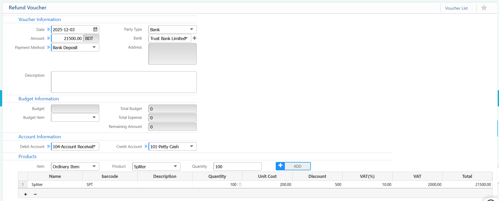Click the minus icon to remove grid row

click(35, 194)
